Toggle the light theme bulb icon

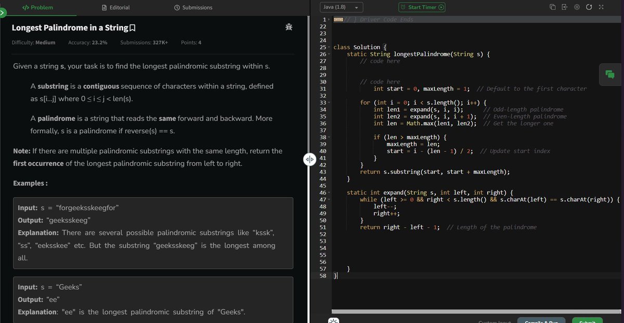333,320
